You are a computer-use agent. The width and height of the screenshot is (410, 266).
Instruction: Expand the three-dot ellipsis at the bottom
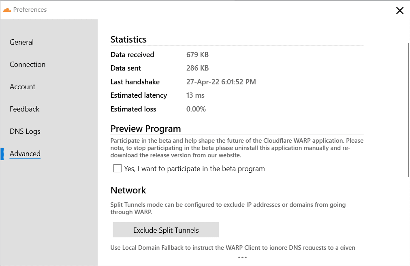[x=242, y=257]
